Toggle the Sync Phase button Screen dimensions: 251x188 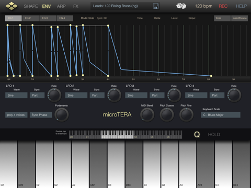click(x=41, y=115)
